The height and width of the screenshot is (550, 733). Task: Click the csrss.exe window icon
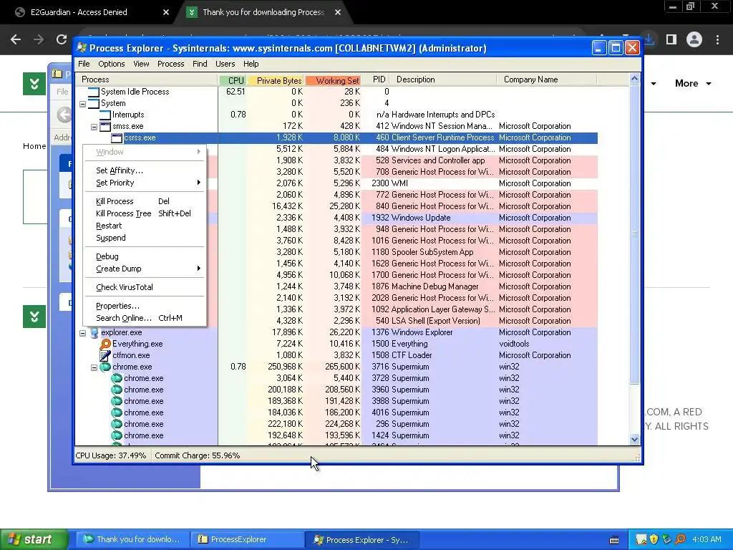coord(117,138)
